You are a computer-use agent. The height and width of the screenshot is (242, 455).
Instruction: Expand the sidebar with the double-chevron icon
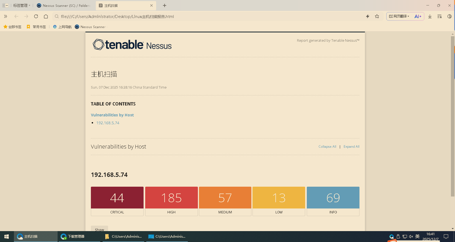tap(5, 16)
